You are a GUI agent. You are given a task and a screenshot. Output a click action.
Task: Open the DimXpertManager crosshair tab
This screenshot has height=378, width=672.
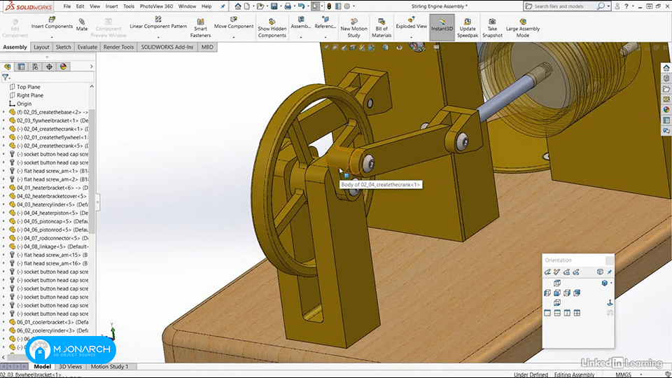click(49, 67)
